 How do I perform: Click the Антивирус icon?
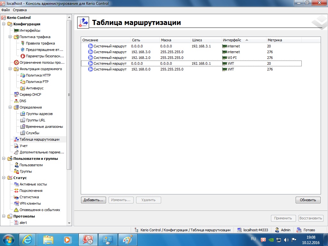[23, 88]
